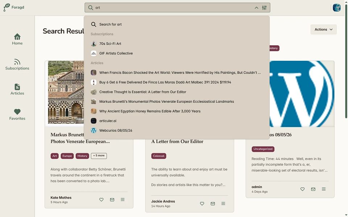Select 'Creative Thought Is Essential' suggestion
This screenshot has height=217, width=348.
point(177,92)
